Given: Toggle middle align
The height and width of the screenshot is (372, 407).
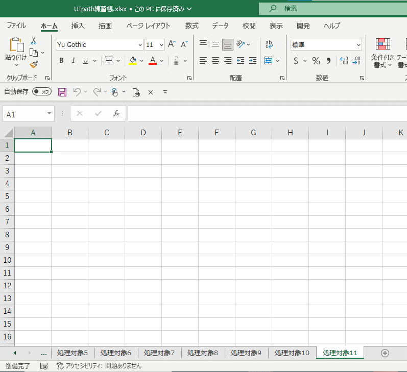Looking at the screenshot, I should (216, 44).
